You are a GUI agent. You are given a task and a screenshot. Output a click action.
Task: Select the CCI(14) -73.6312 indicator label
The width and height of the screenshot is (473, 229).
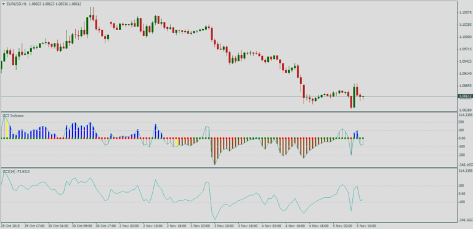(x=16, y=171)
